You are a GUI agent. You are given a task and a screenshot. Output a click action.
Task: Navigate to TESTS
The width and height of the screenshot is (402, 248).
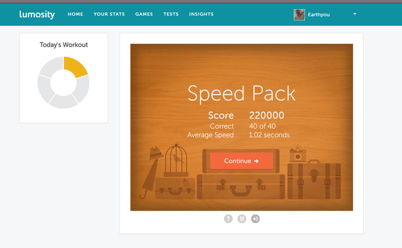pos(171,14)
